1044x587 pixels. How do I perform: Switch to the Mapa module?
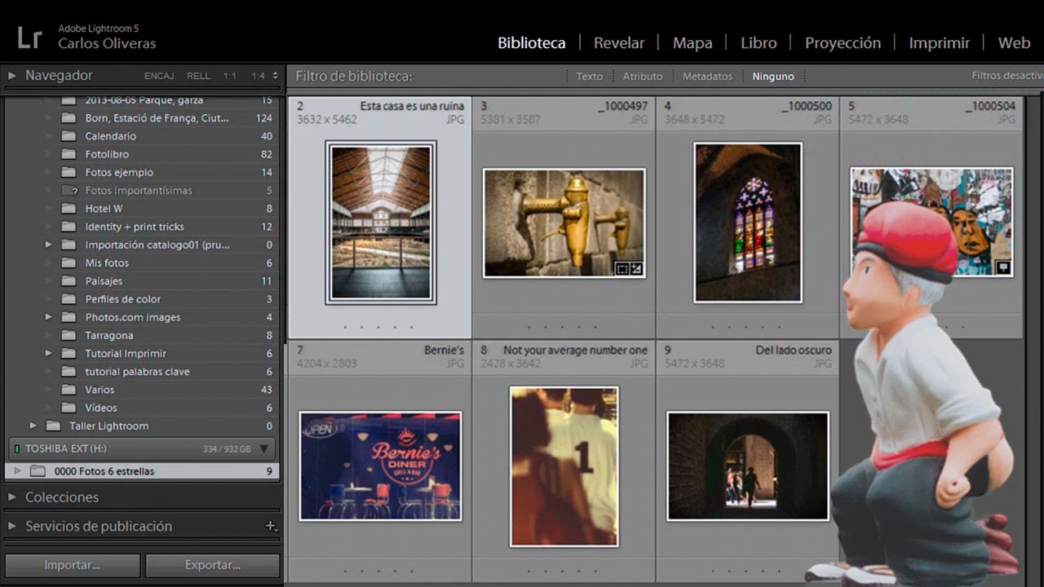692,43
